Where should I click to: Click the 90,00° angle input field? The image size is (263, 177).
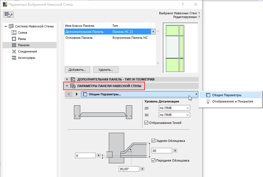[x=129, y=169]
